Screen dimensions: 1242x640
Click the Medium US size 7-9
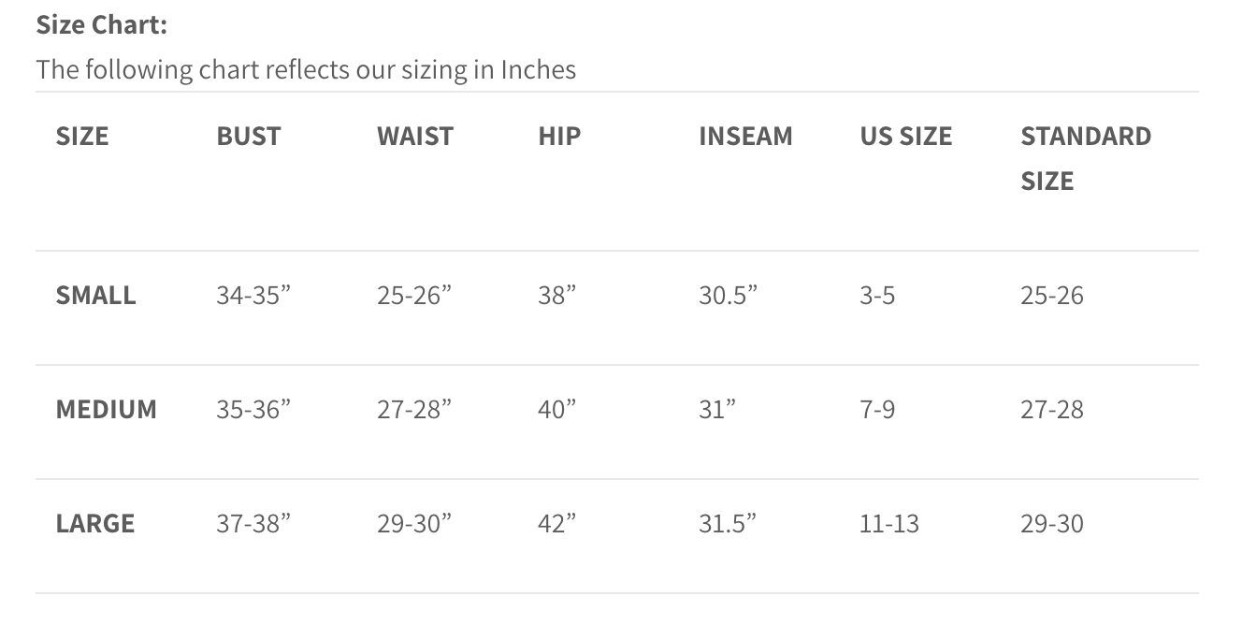point(877,410)
